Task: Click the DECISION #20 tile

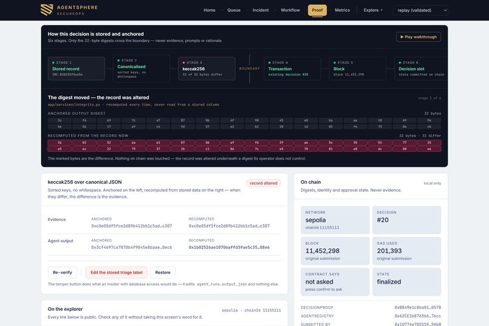Action: click(x=406, y=220)
